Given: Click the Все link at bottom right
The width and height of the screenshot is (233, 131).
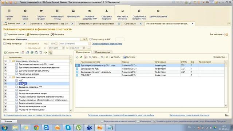Looking at the screenshot, I should (x=227, y=115).
